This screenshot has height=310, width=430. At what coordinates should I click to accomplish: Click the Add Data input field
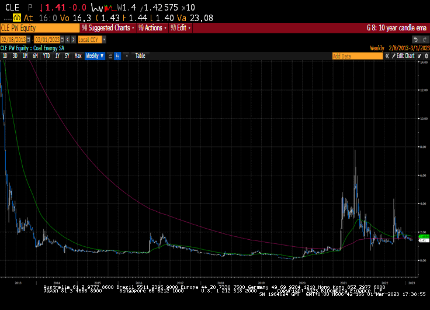[x=356, y=56]
